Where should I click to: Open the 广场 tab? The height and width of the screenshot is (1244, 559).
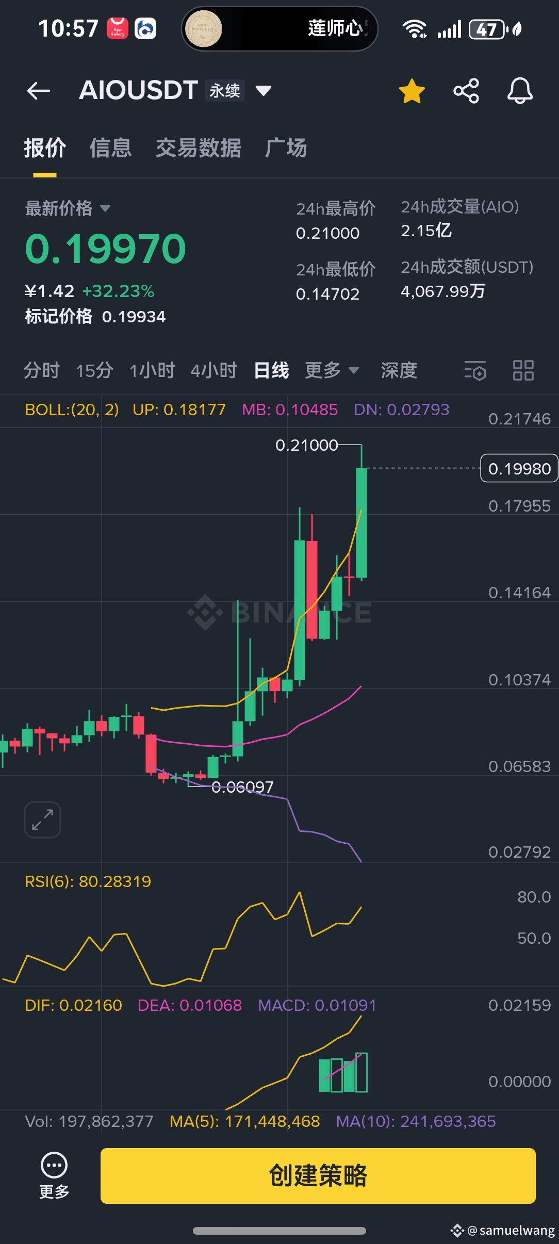coord(286,148)
